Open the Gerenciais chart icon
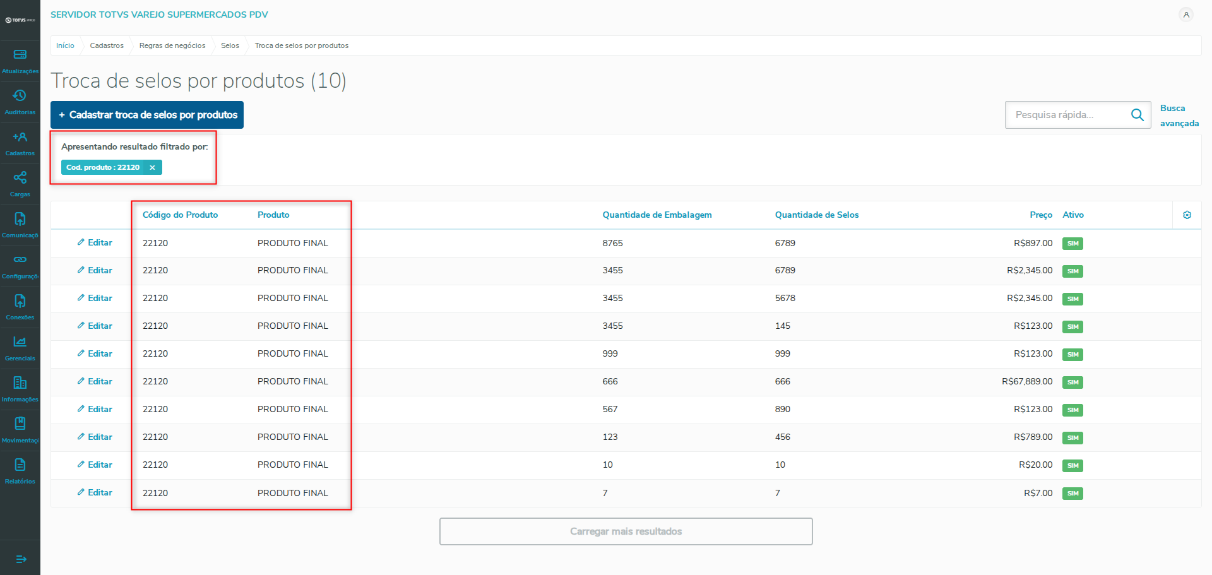Screen dimensions: 1212x575 20,342
